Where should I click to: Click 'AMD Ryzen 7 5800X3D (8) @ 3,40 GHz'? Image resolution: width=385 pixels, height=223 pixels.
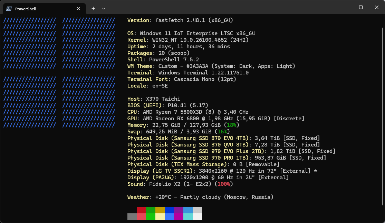tap(196, 112)
